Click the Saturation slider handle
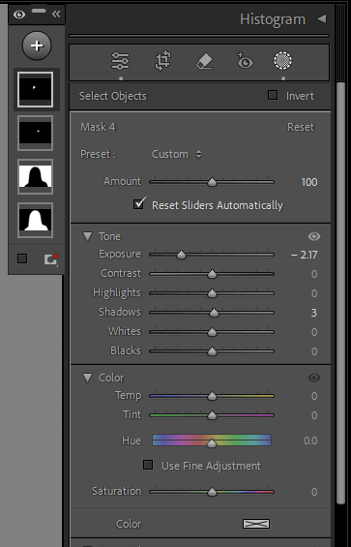The height and width of the screenshot is (547, 351). [x=212, y=492]
